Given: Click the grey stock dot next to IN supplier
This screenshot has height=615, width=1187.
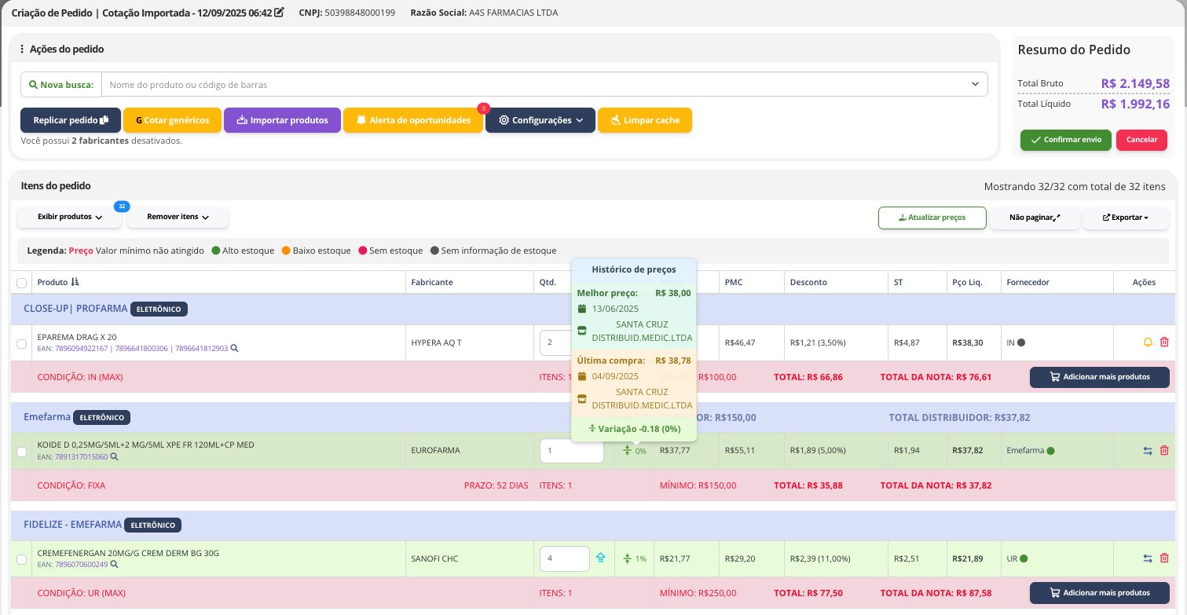Looking at the screenshot, I should (x=1021, y=342).
